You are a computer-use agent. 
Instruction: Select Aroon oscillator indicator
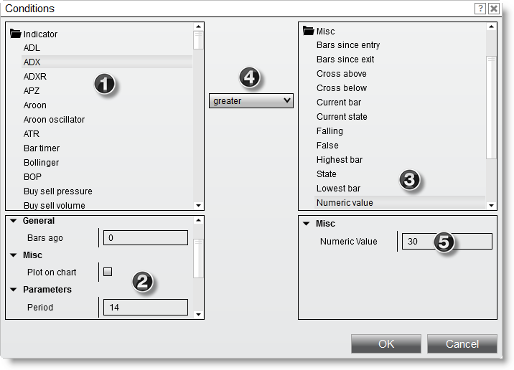pyautogui.click(x=54, y=120)
